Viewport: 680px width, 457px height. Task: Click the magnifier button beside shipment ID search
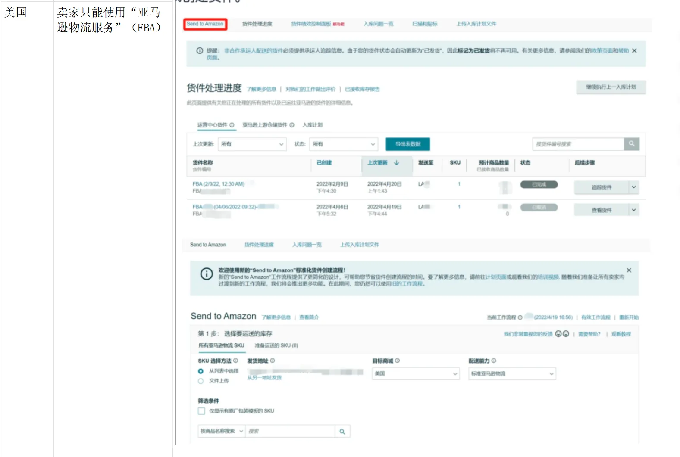click(x=631, y=144)
